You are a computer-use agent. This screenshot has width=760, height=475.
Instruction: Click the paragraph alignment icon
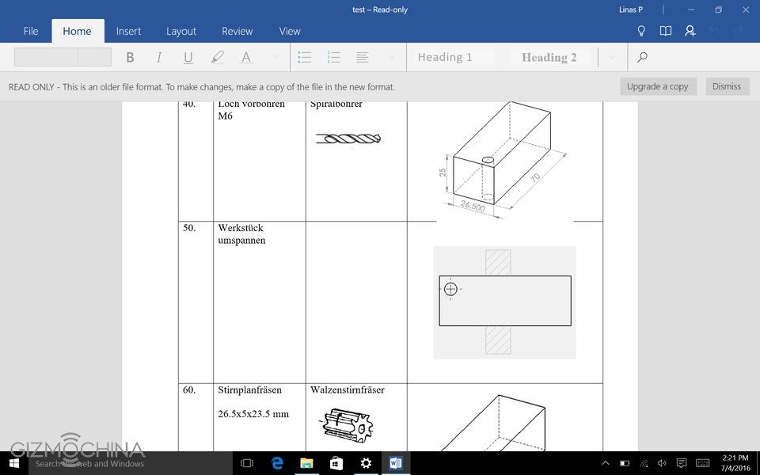point(363,57)
